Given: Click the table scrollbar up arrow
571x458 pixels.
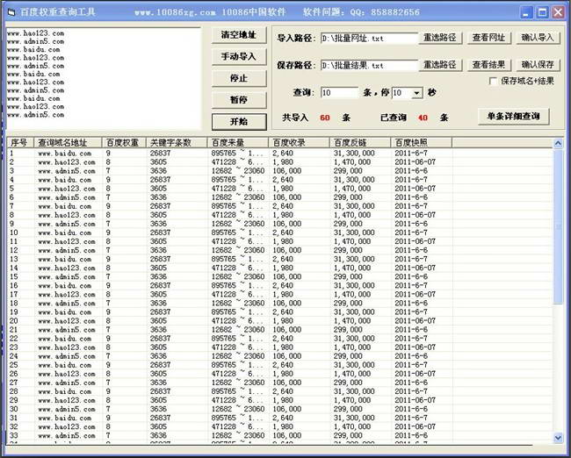Looking at the screenshot, I should [558, 144].
